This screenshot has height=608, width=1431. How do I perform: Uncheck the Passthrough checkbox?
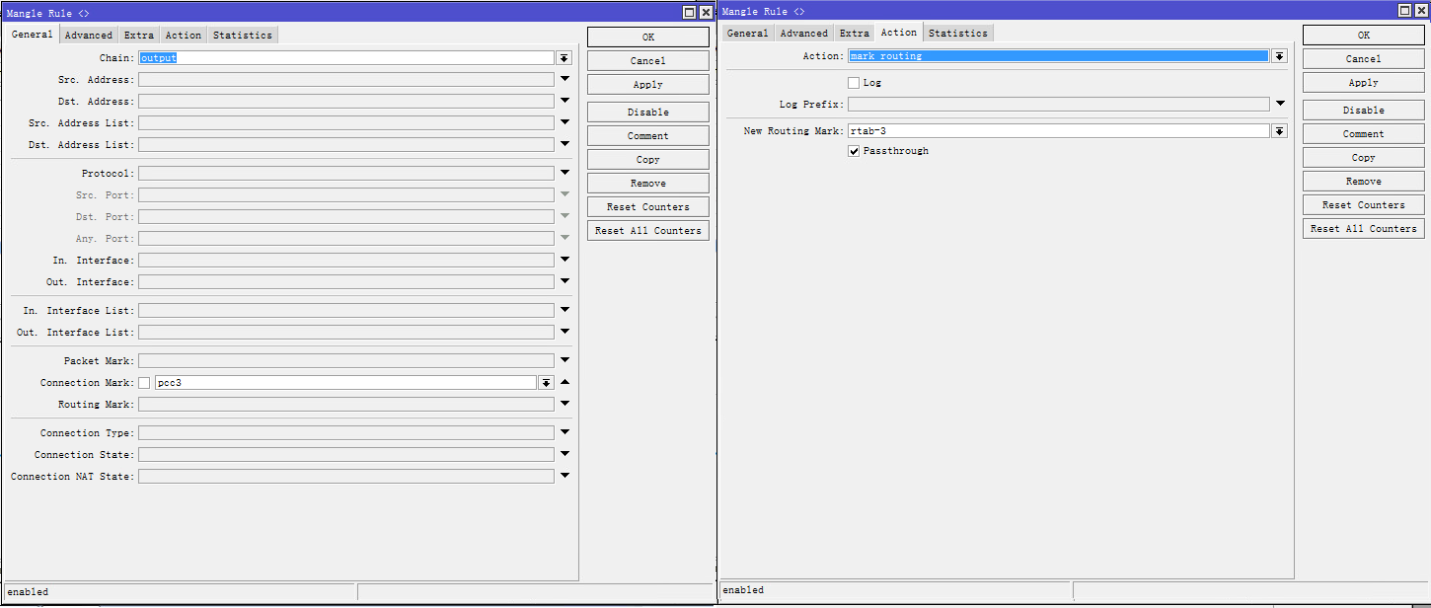[854, 151]
